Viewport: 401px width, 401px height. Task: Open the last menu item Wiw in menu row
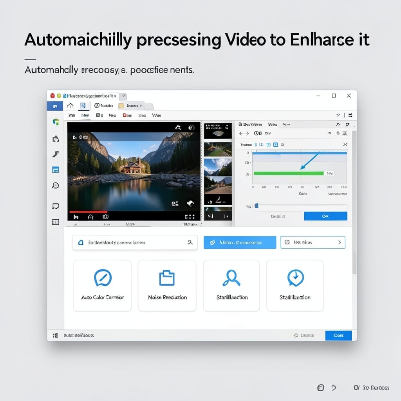pyautogui.click(x=157, y=116)
